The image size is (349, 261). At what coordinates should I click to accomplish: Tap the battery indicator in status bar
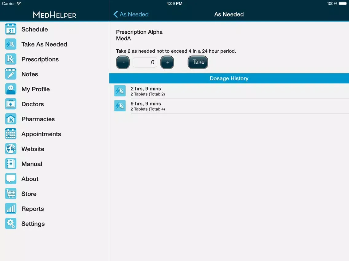coord(343,4)
